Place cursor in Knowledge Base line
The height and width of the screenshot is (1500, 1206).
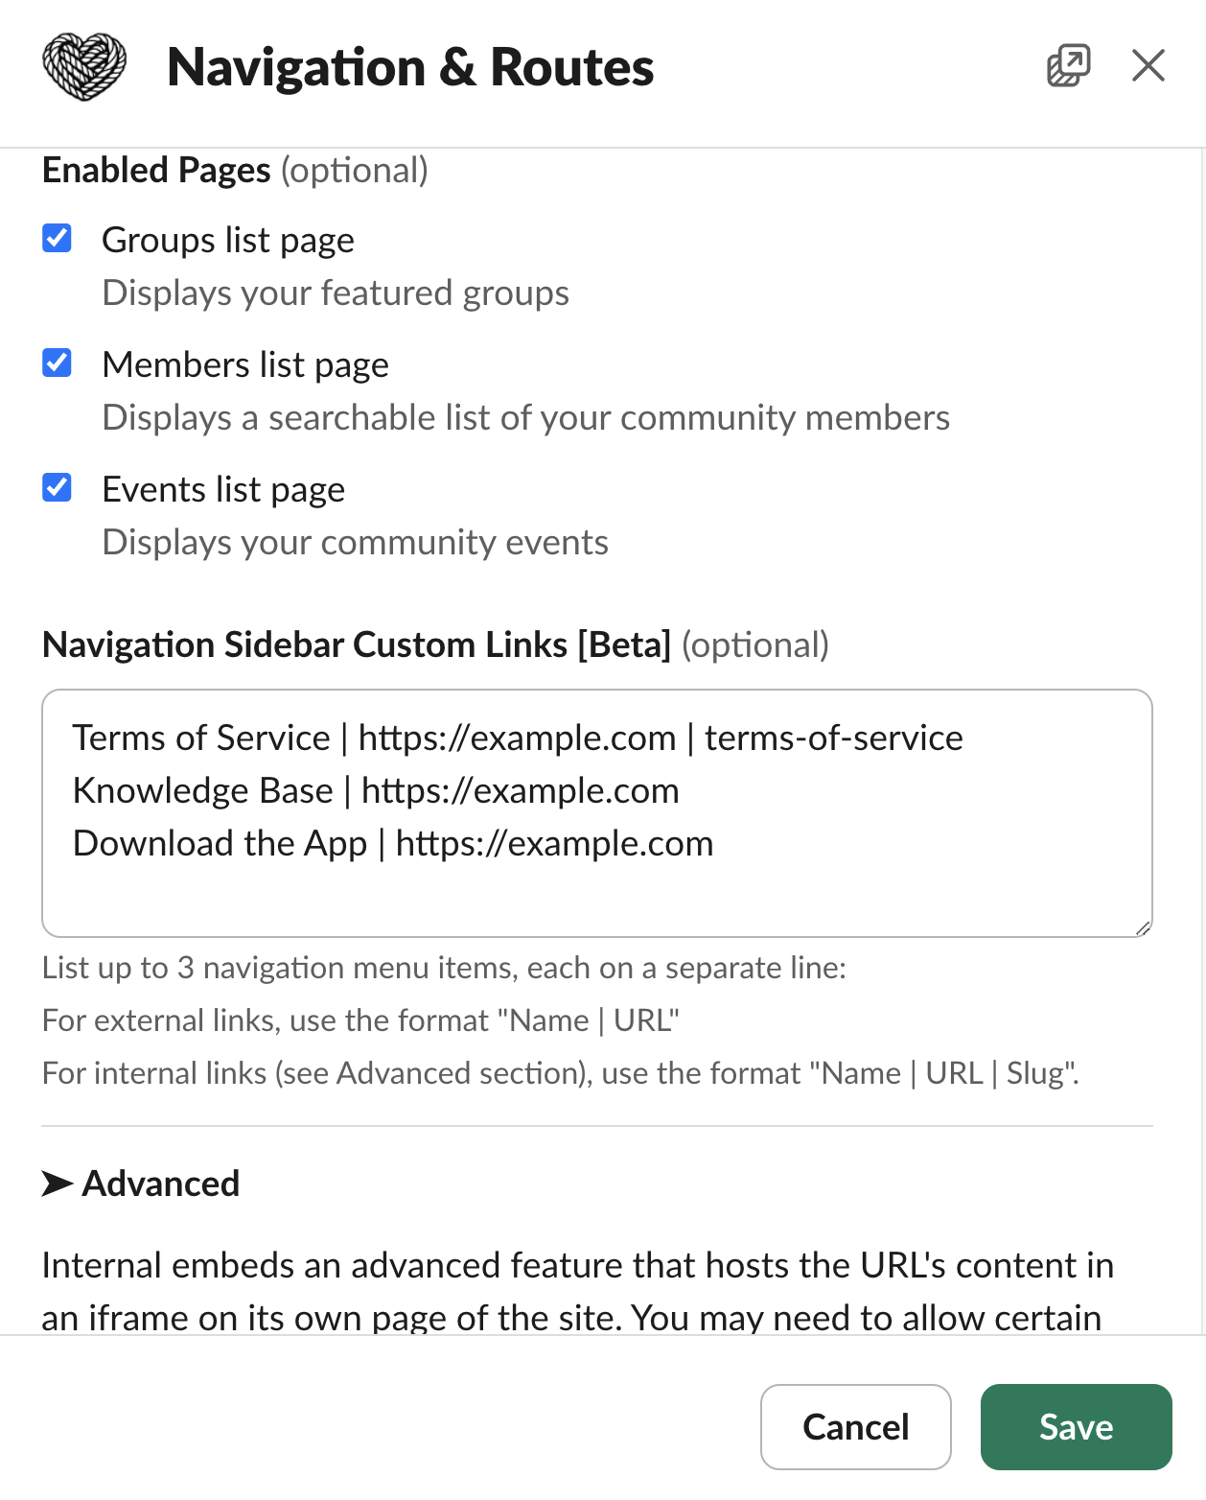376,790
